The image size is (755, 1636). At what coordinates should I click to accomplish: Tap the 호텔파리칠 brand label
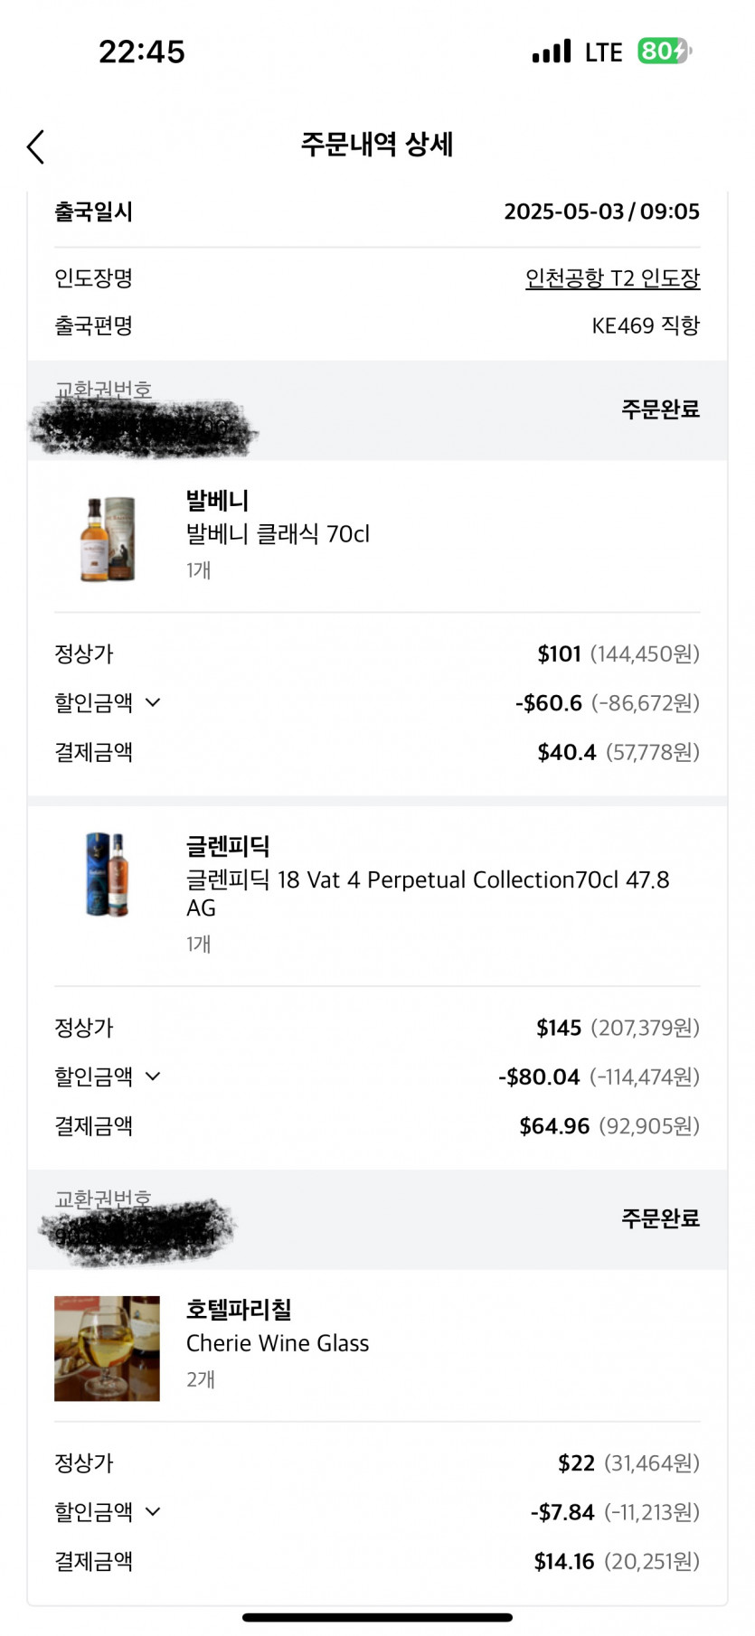(239, 1309)
